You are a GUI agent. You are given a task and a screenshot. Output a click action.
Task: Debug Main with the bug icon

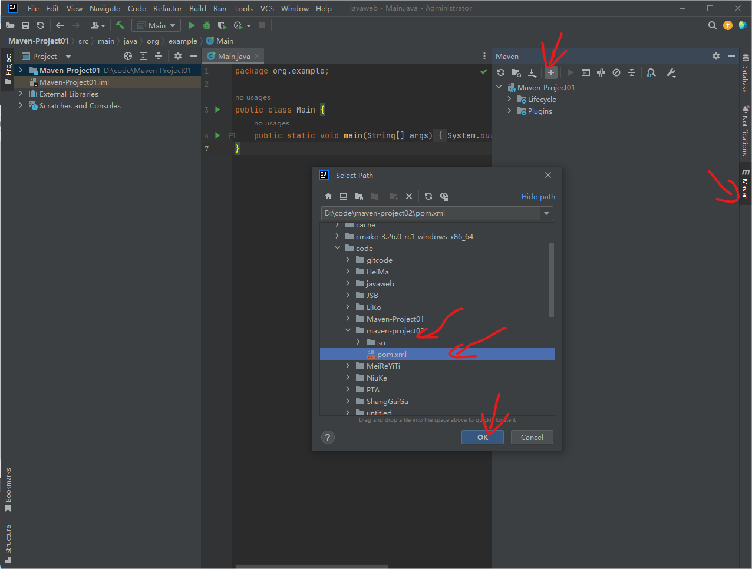207,25
